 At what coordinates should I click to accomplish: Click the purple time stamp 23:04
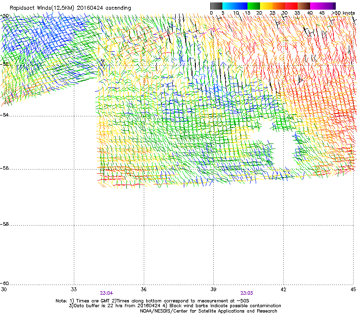tap(106, 293)
